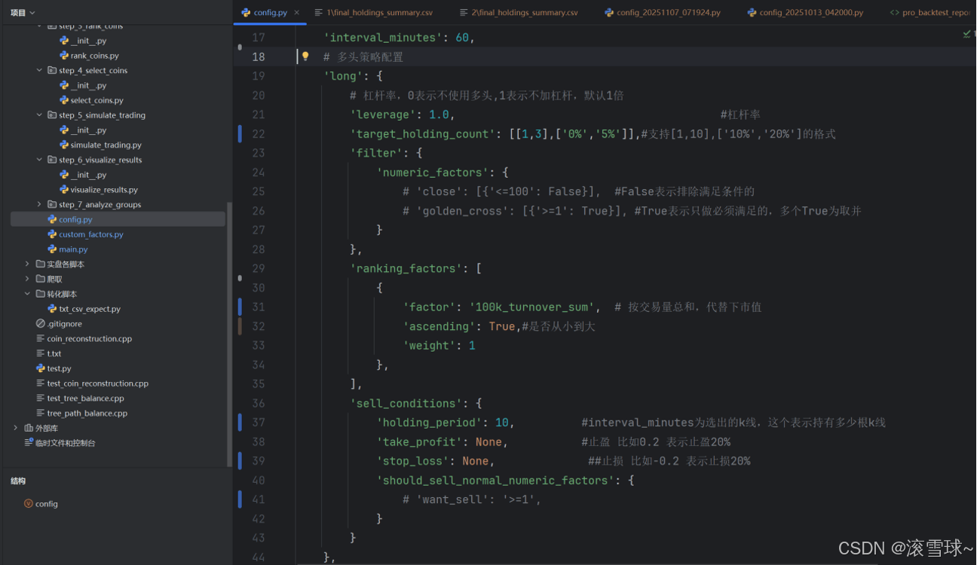This screenshot has height=565, width=977.
Task: Click the Python icon beside simulate_trading.py
Action: [64, 145]
